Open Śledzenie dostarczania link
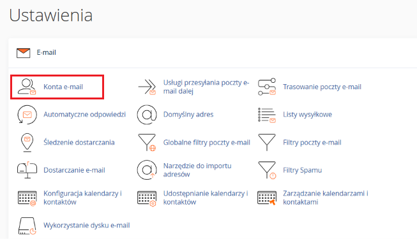Screen dimensions: 417x239 (x=79, y=142)
